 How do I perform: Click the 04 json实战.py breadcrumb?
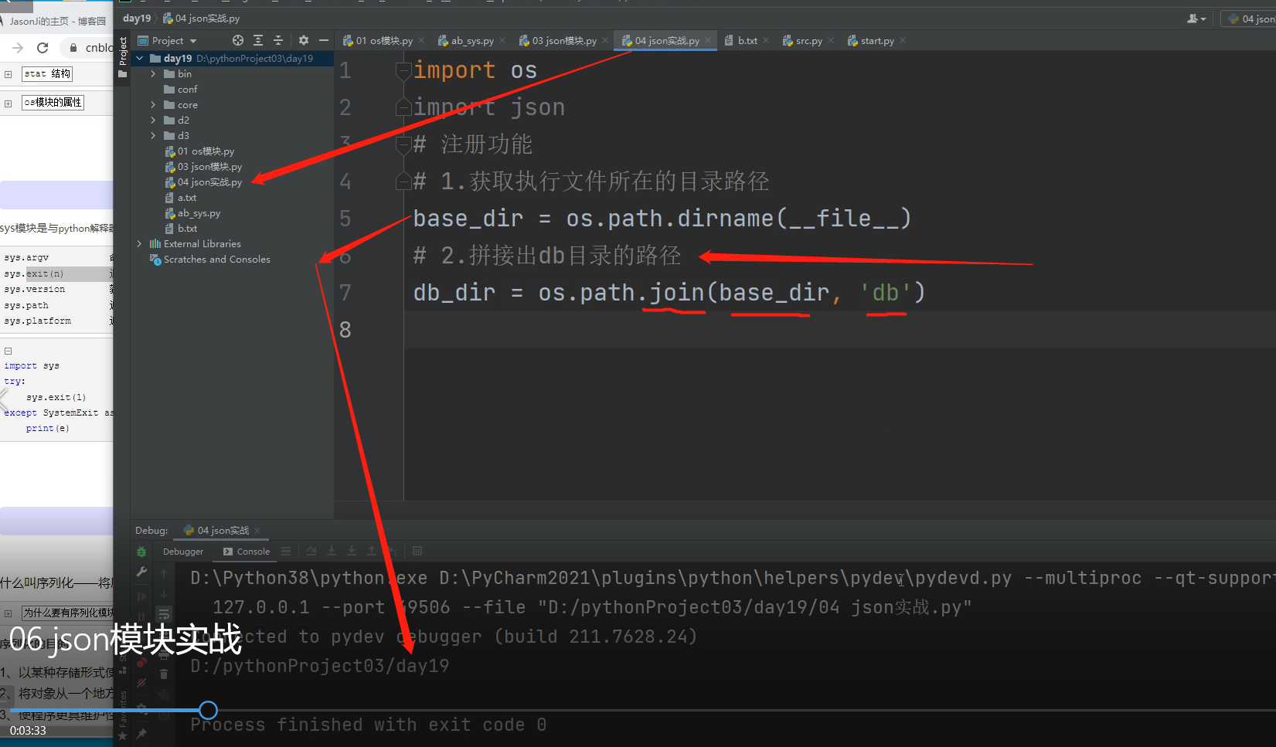(x=201, y=18)
